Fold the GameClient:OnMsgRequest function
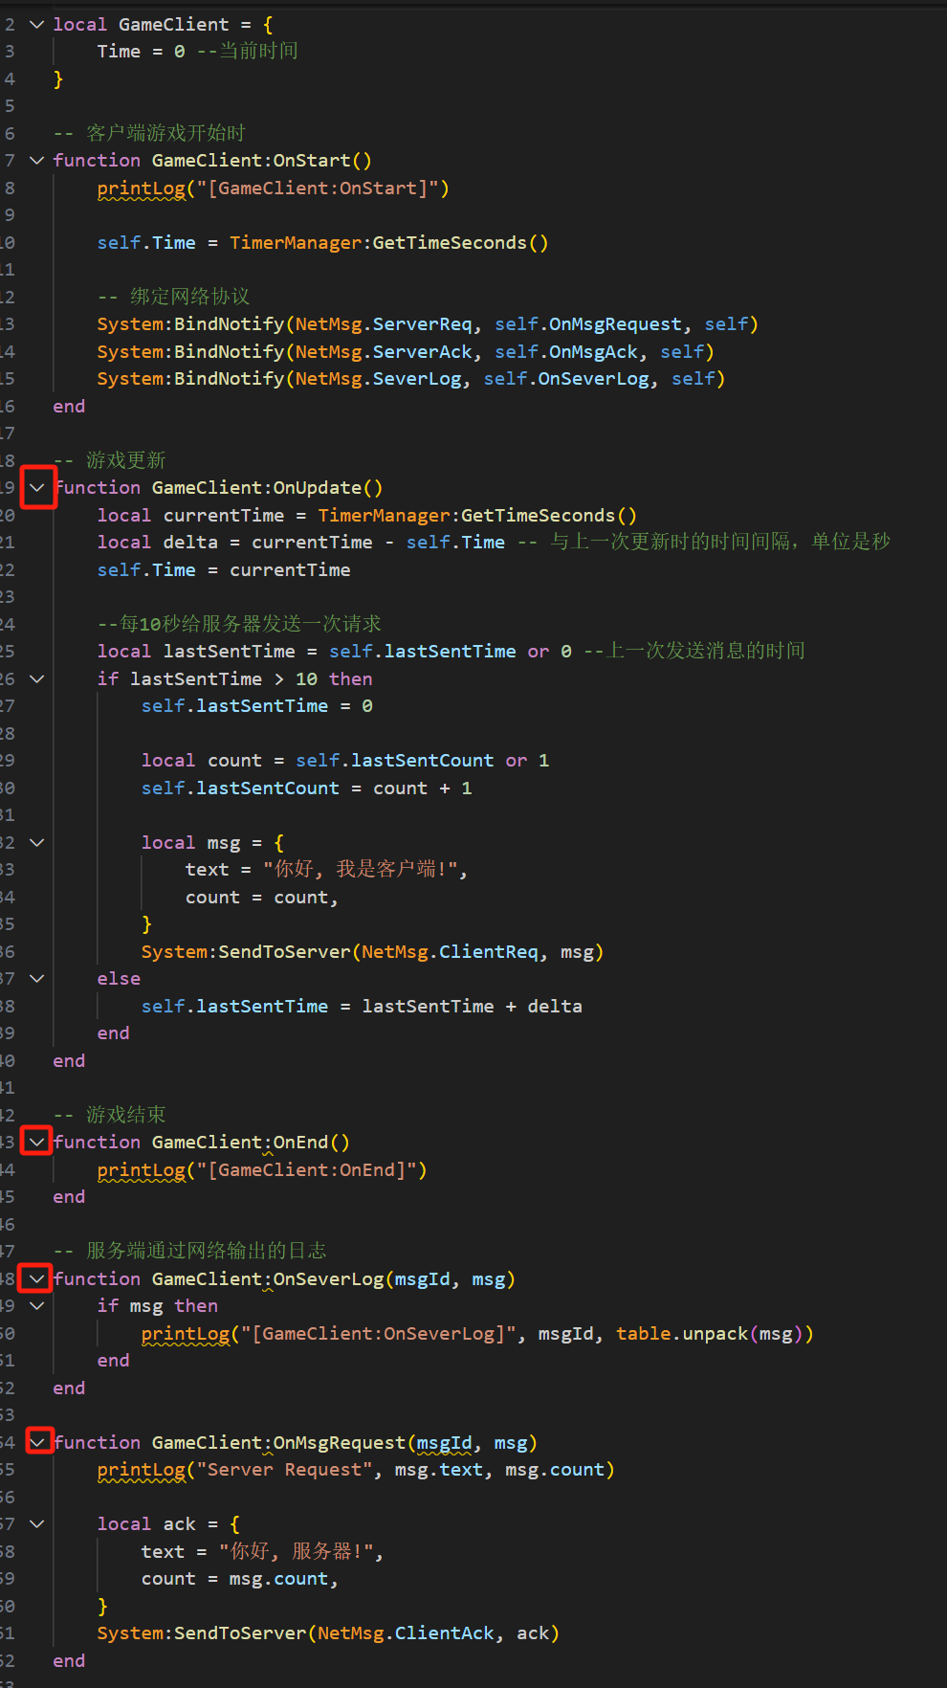Viewport: 947px width, 1688px height. point(37,1441)
